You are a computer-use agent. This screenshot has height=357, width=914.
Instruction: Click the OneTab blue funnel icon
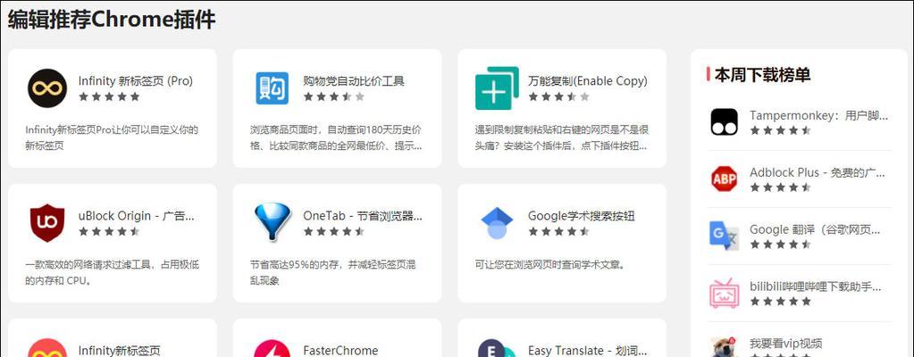tap(273, 222)
